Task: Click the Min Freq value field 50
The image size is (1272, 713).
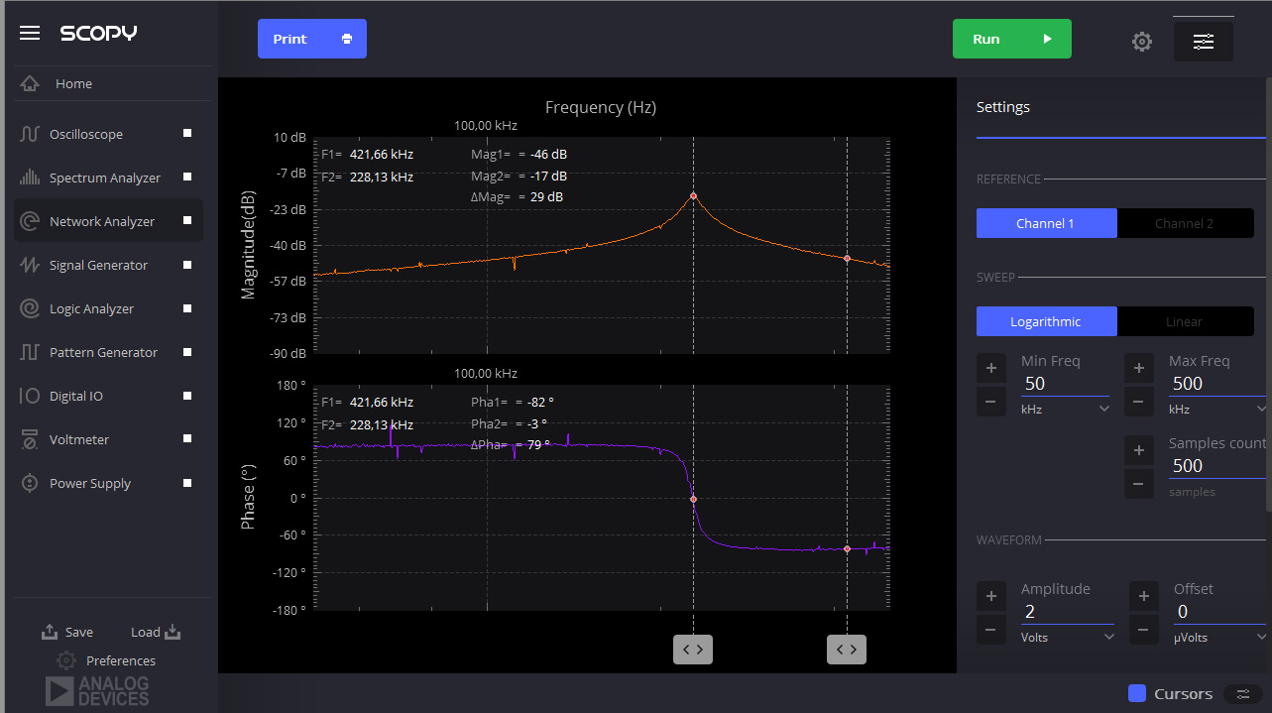Action: (1065, 384)
